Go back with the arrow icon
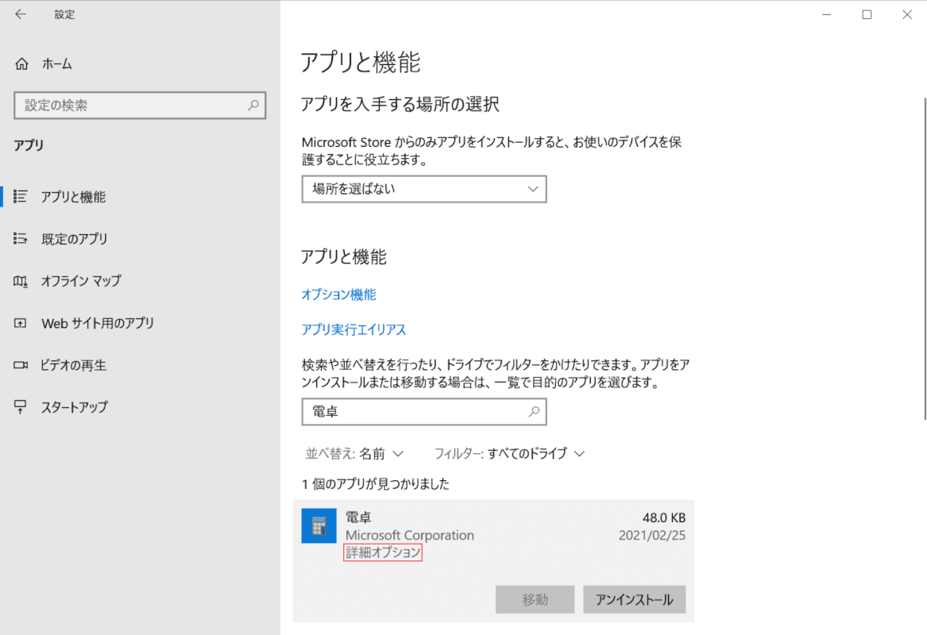This screenshot has height=635, width=927. click(x=21, y=14)
